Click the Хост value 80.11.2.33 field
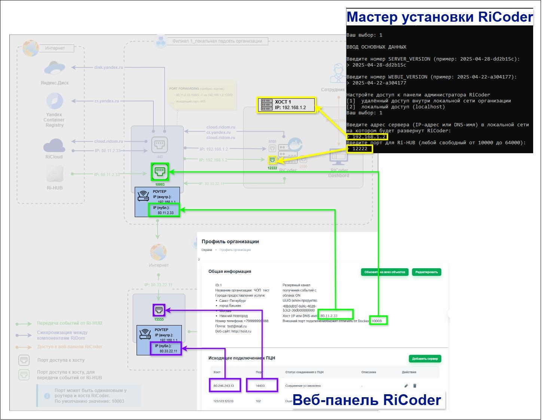Image resolution: width=544 pixels, height=420 pixels. pyautogui.click(x=329, y=316)
